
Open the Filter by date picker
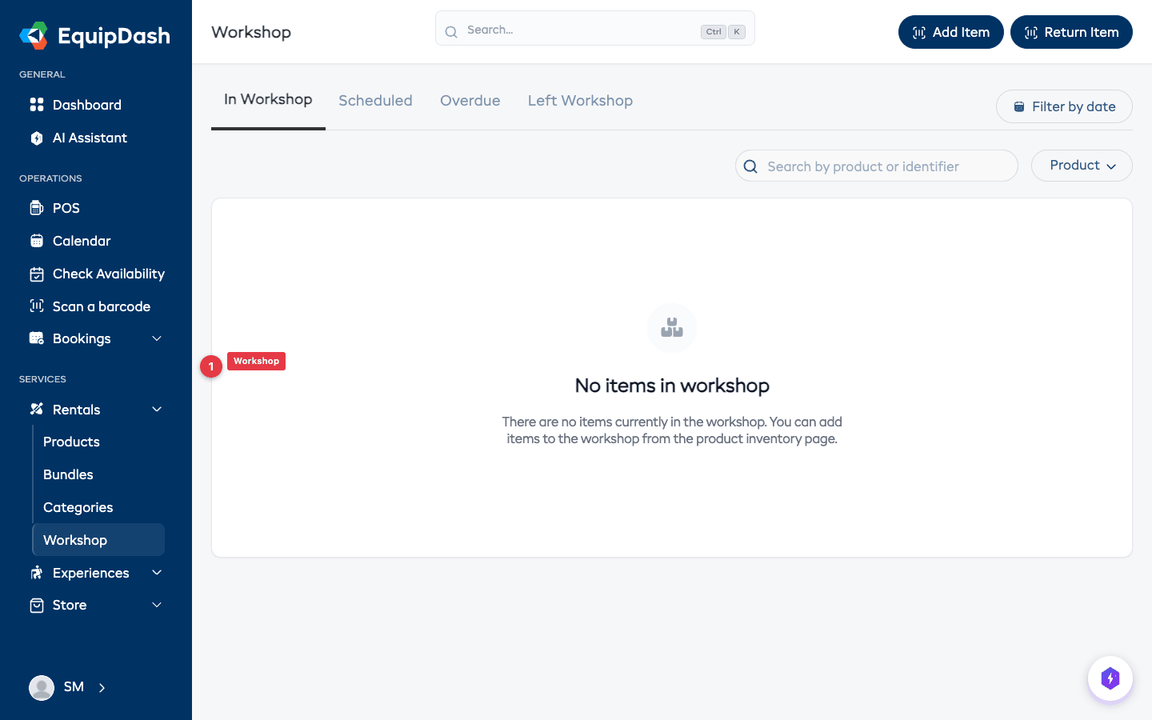click(x=1064, y=106)
